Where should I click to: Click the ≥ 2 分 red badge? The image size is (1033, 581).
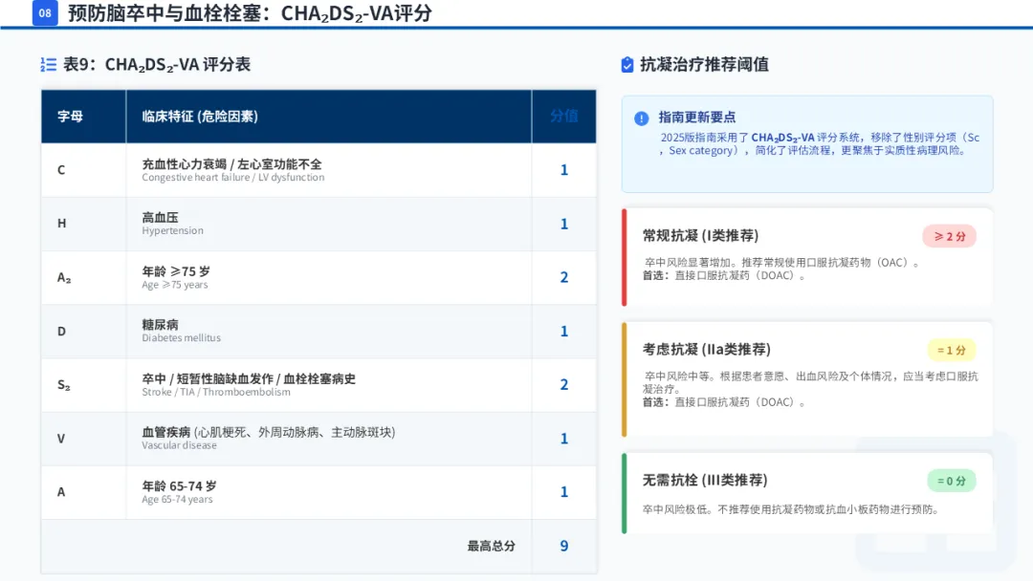pos(950,236)
